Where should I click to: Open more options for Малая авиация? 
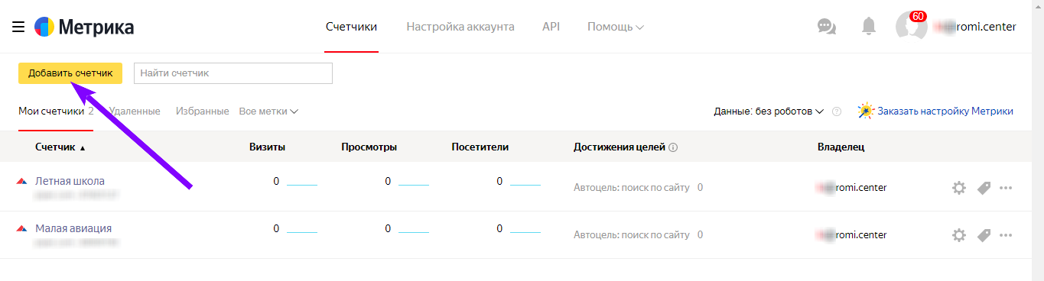(x=1006, y=235)
